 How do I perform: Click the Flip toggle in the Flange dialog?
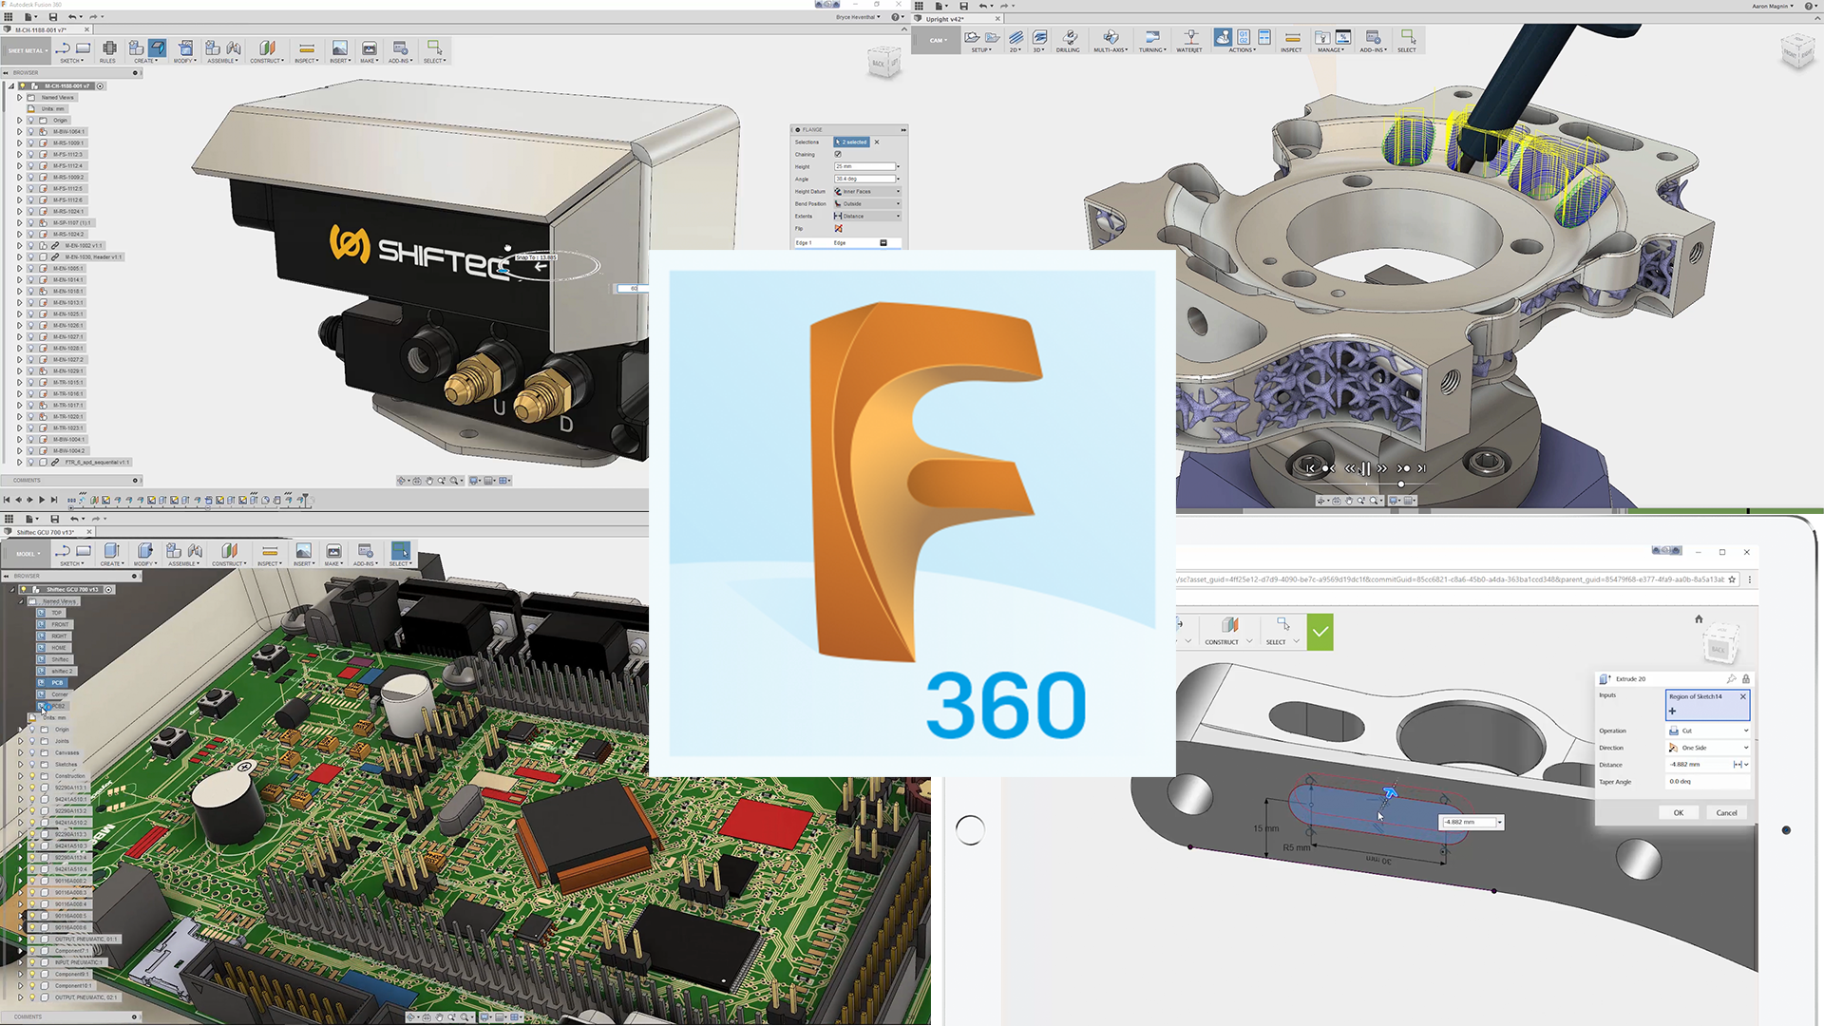[839, 229]
